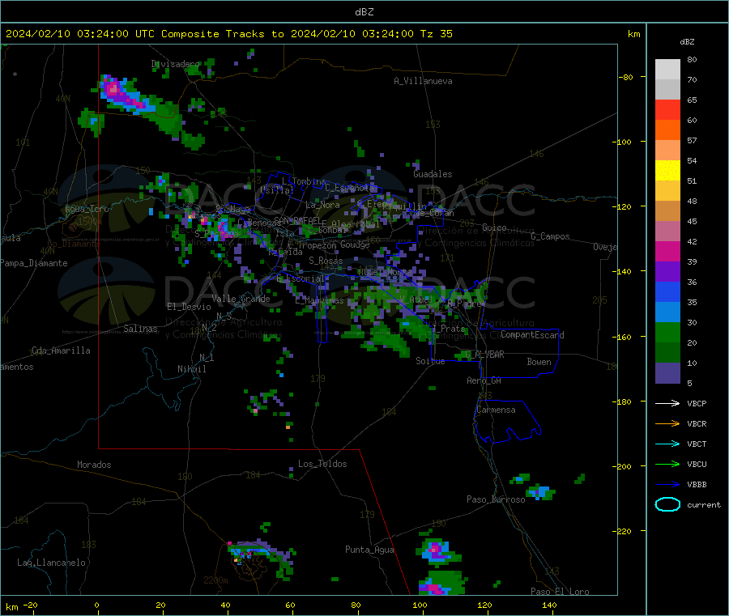Click the Pampa_Diamante place label
The height and width of the screenshot is (616, 729).
tap(34, 263)
